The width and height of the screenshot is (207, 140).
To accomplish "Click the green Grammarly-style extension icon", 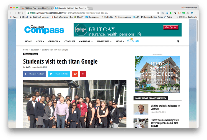I will coord(183,13).
